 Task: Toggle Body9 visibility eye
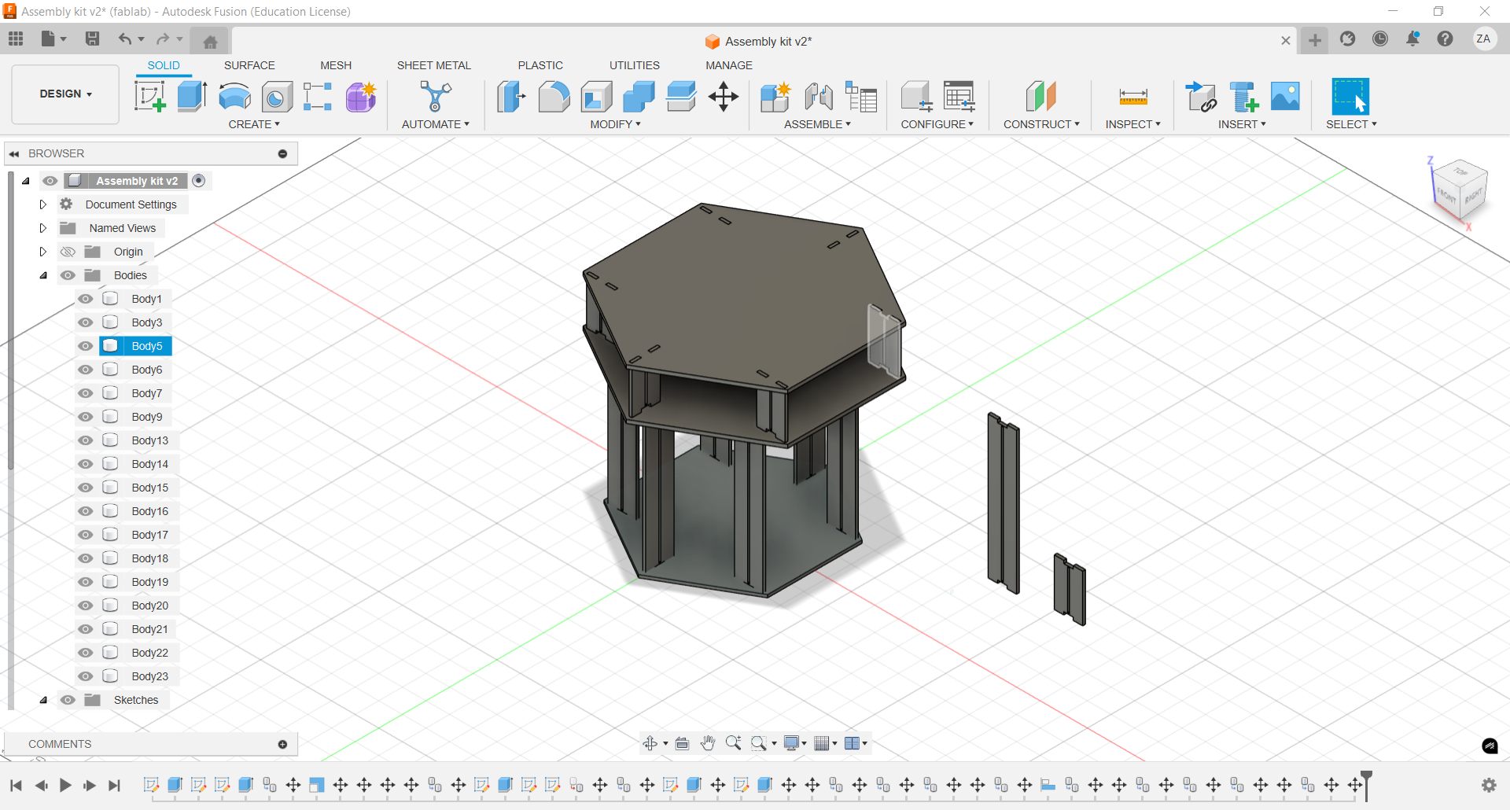(x=86, y=417)
